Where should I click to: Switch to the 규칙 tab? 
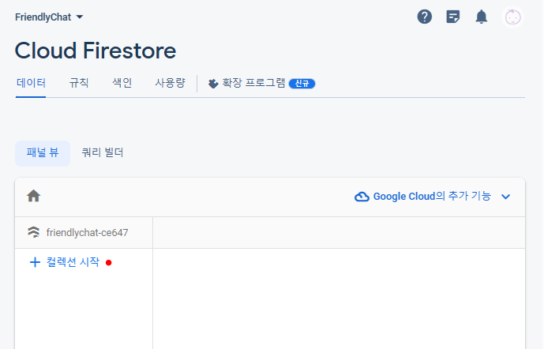coord(79,83)
